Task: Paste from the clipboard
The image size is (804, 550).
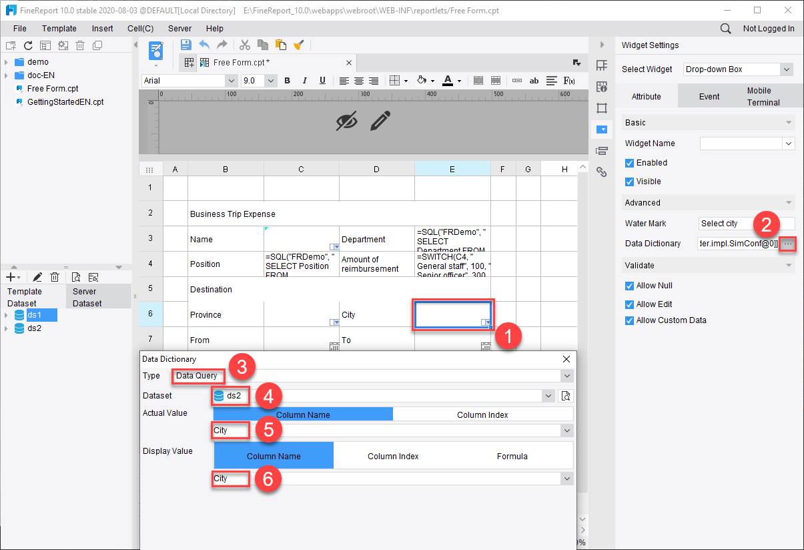Action: 281,45
